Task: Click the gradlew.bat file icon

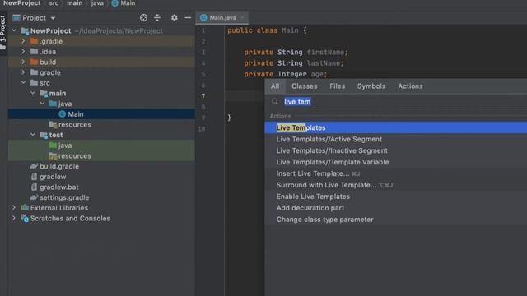Action: coord(34,187)
